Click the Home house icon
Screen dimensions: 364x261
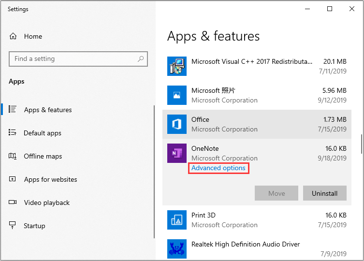[13, 36]
